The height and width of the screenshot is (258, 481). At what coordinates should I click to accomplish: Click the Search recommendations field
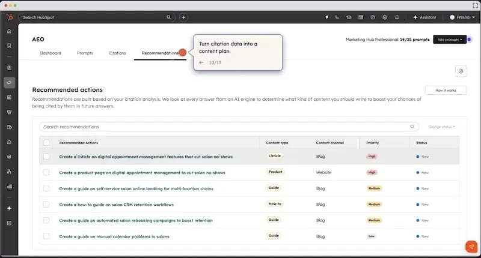pos(228,127)
